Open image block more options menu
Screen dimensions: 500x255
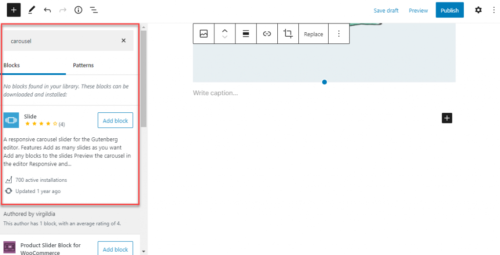[339, 34]
